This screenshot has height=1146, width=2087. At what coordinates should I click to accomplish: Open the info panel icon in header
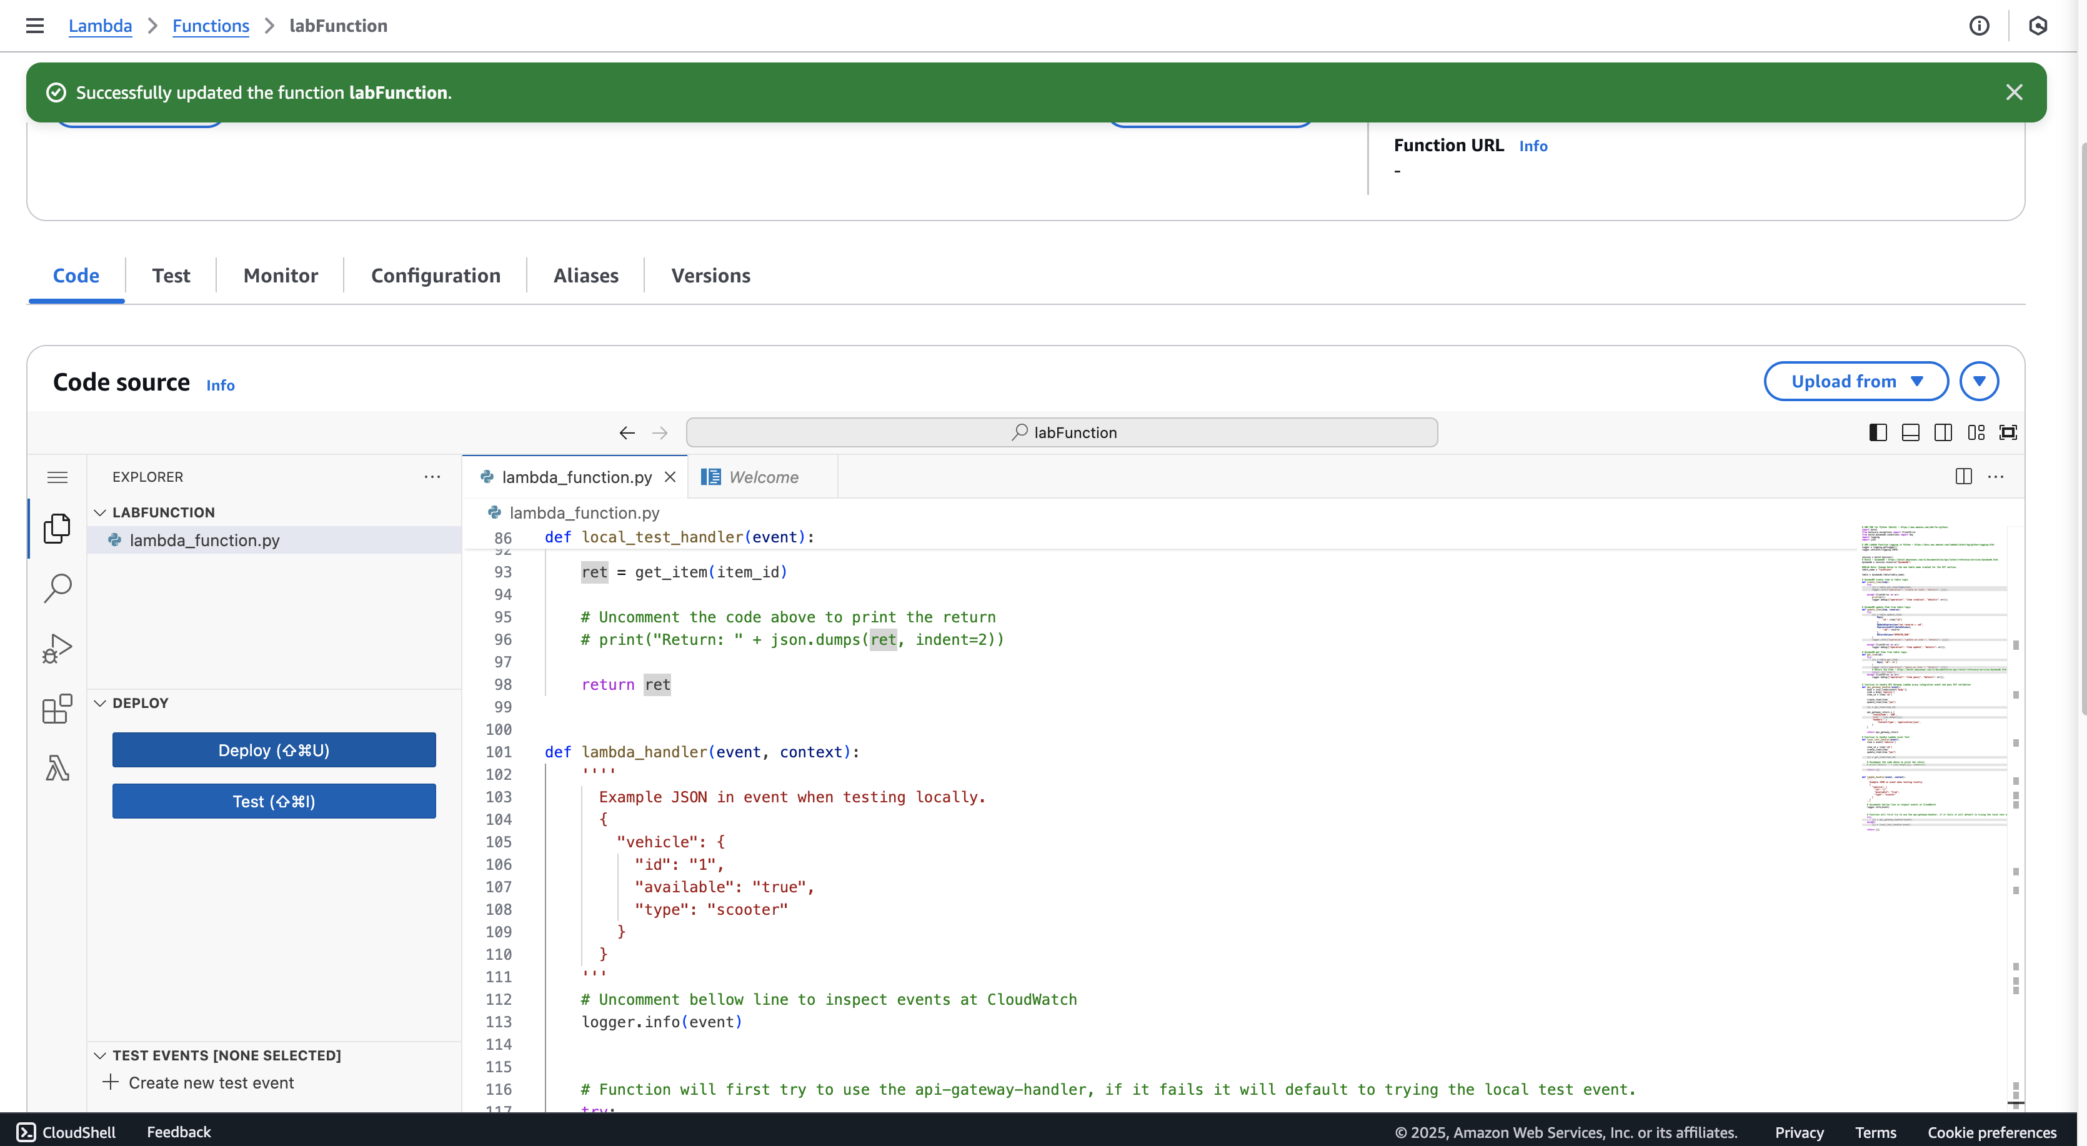coord(1980,26)
